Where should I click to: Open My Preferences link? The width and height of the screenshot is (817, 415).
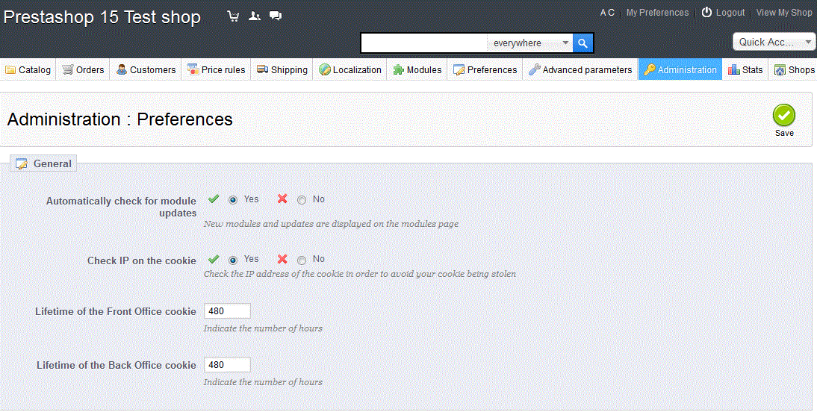pos(657,13)
